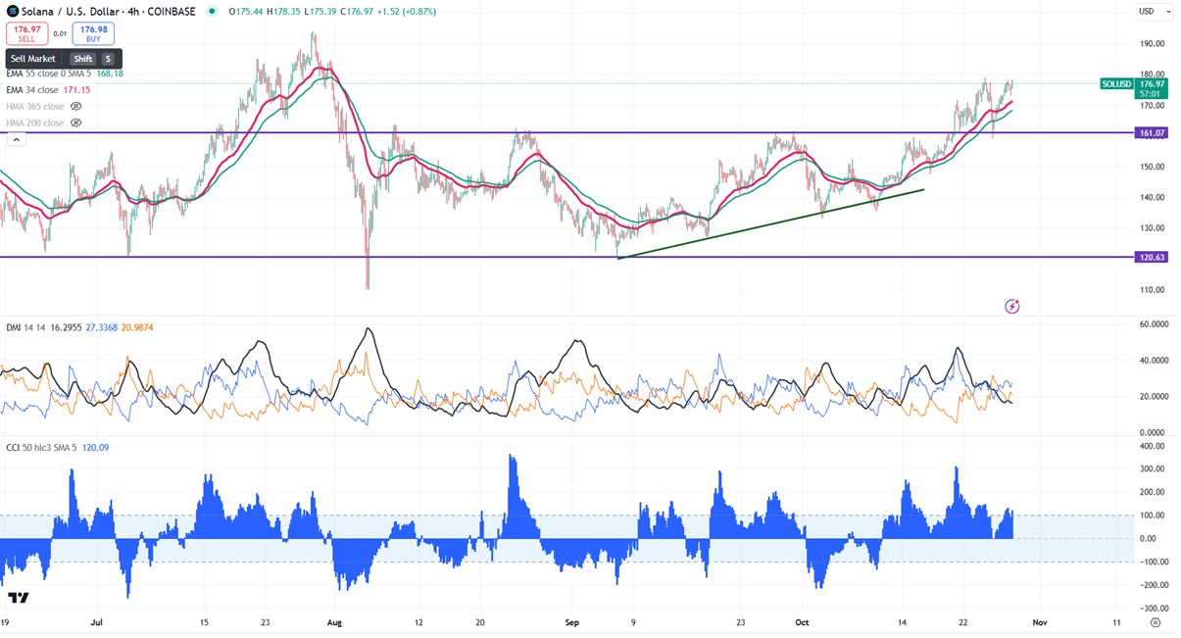Open the USD currency dropdown
1181x638 pixels.
pos(1154,12)
